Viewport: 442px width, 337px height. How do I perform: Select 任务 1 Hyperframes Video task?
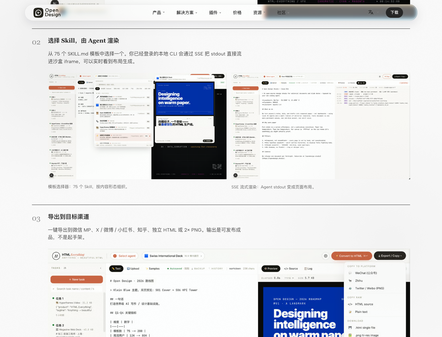point(77,307)
